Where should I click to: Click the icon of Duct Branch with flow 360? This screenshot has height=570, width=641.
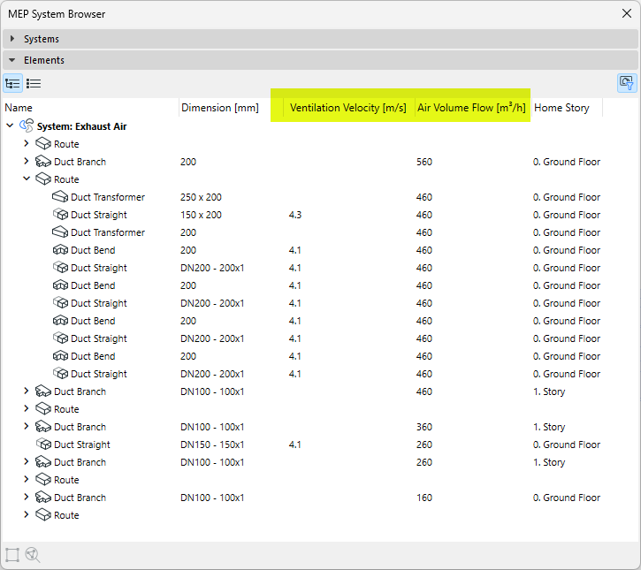(x=43, y=427)
